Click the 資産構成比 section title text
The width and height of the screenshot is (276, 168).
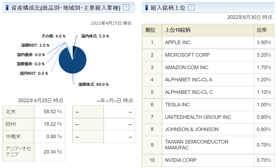click(x=66, y=8)
